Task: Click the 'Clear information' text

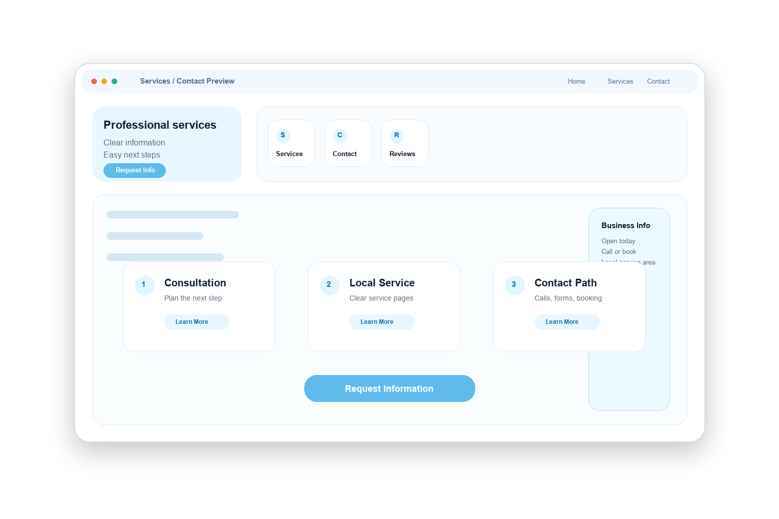Action: pyautogui.click(x=134, y=143)
